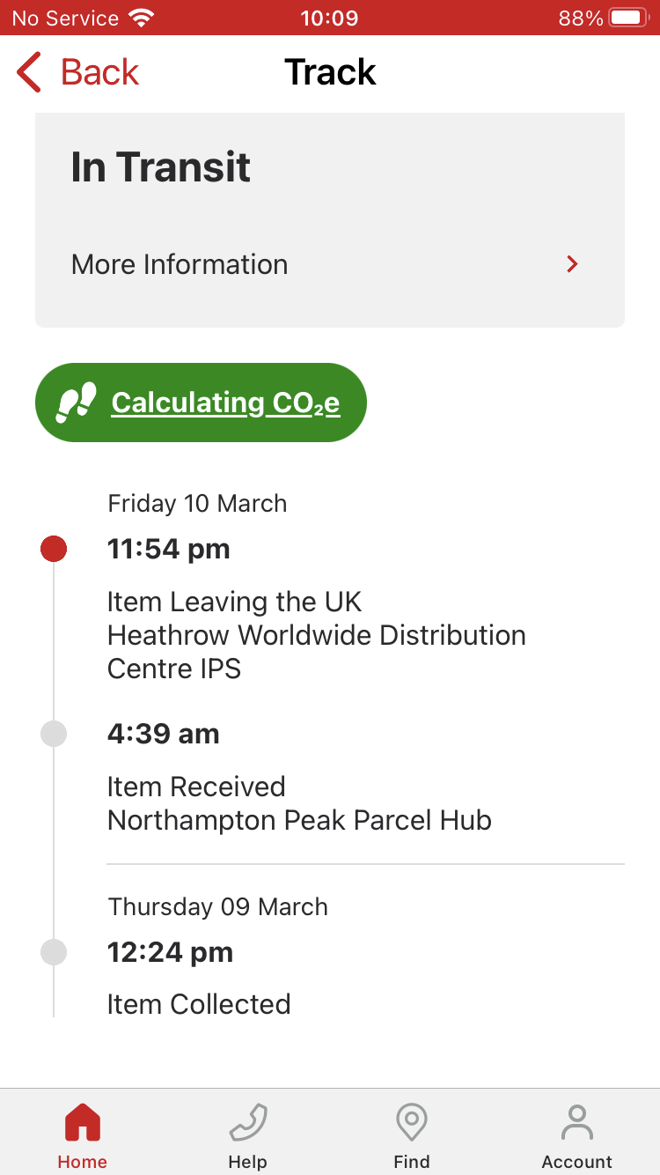Tap the red back arrow chevron
The height and width of the screenshot is (1175, 660).
tap(29, 72)
